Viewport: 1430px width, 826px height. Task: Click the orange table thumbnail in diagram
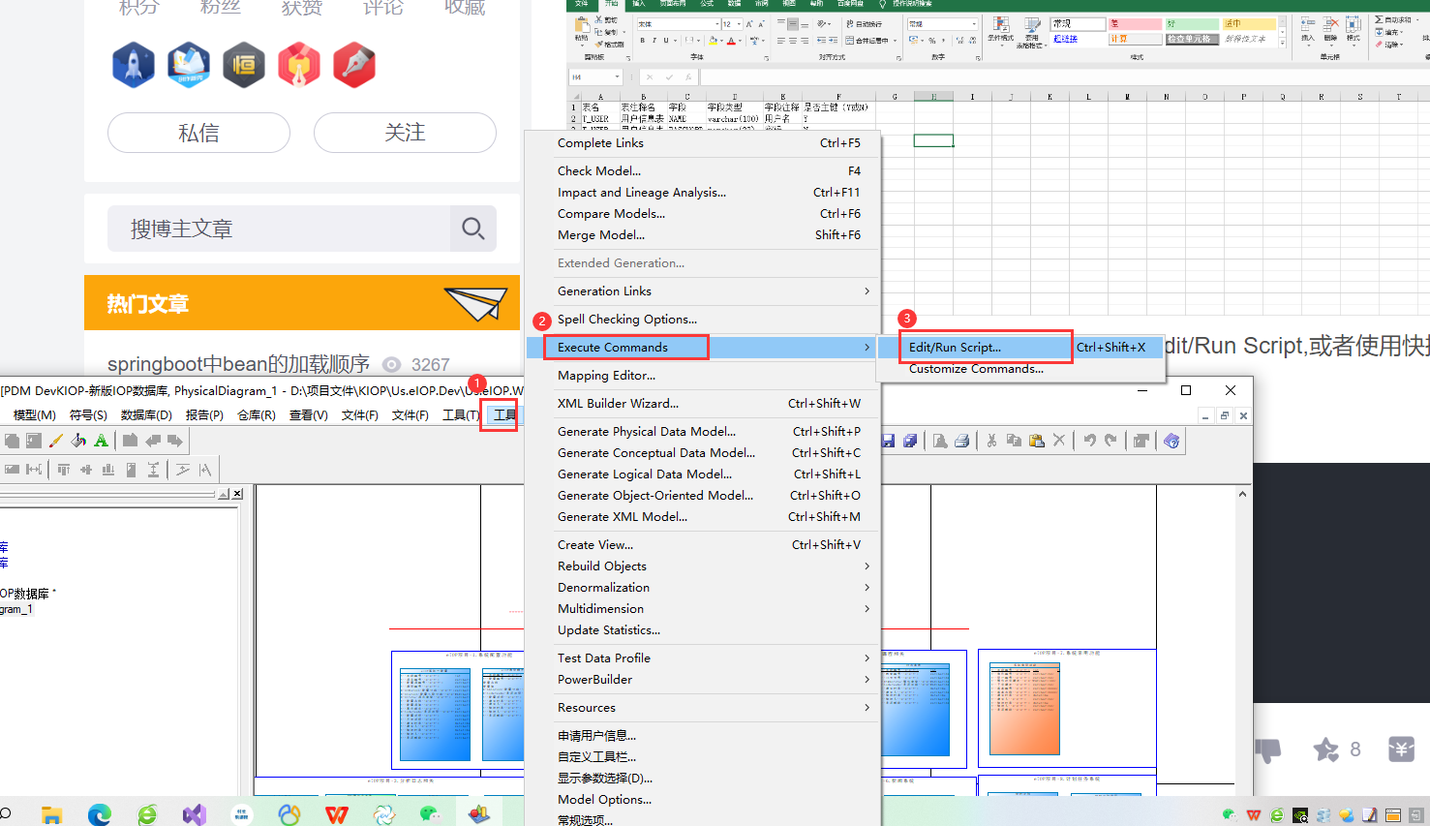[1024, 710]
